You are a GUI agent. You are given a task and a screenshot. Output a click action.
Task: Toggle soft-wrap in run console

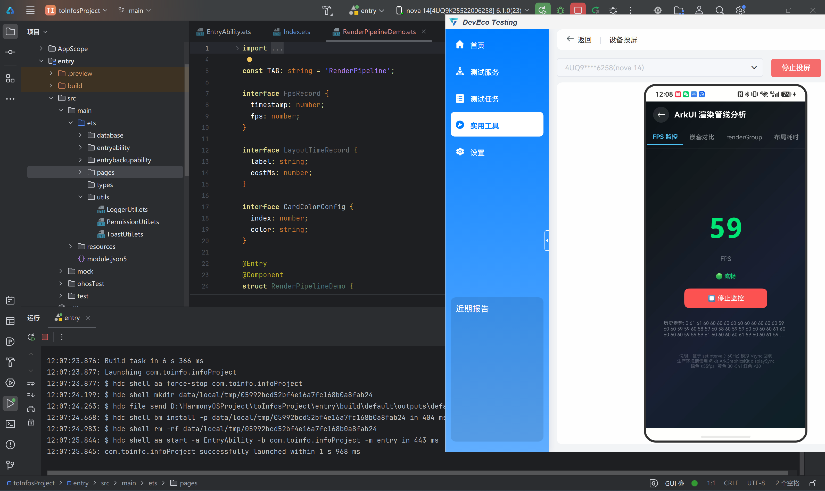point(31,383)
